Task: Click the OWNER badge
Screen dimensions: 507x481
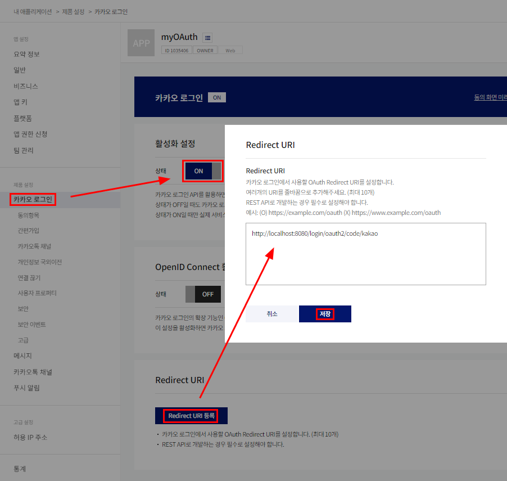Action: tap(205, 51)
